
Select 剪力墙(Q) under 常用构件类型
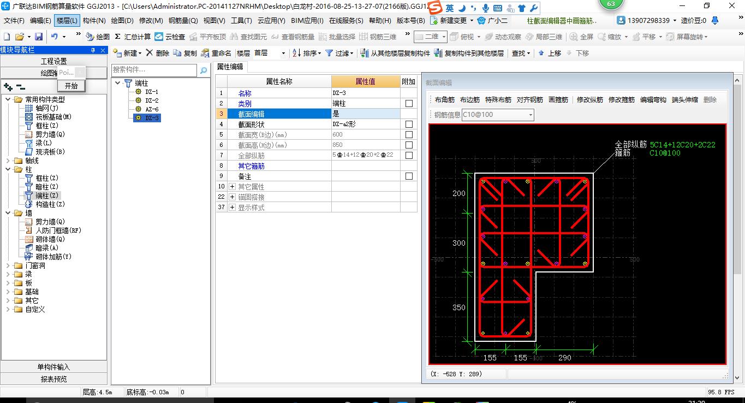coord(50,134)
